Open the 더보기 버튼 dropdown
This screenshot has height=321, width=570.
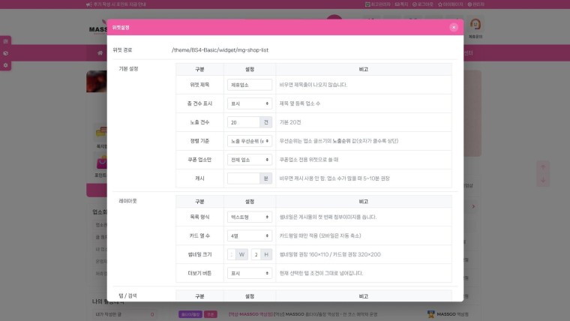coord(249,273)
